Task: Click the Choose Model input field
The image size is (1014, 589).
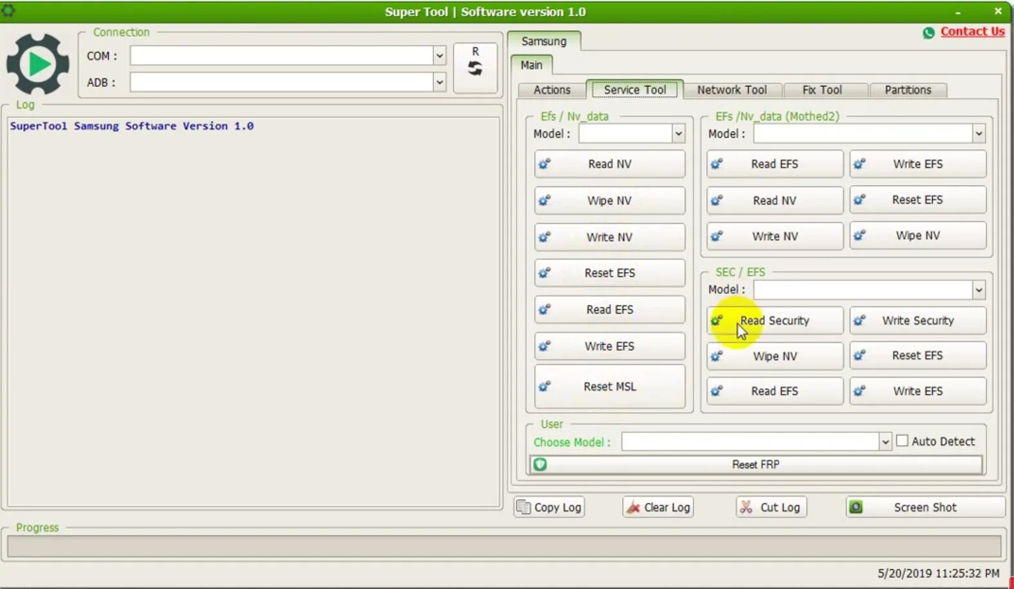Action: click(x=750, y=441)
